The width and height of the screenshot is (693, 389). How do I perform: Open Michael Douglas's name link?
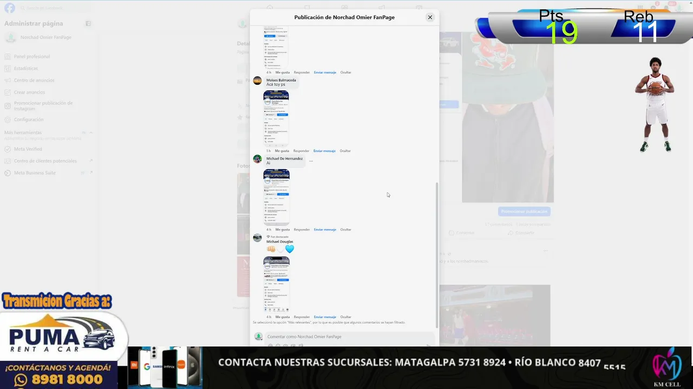tap(279, 242)
